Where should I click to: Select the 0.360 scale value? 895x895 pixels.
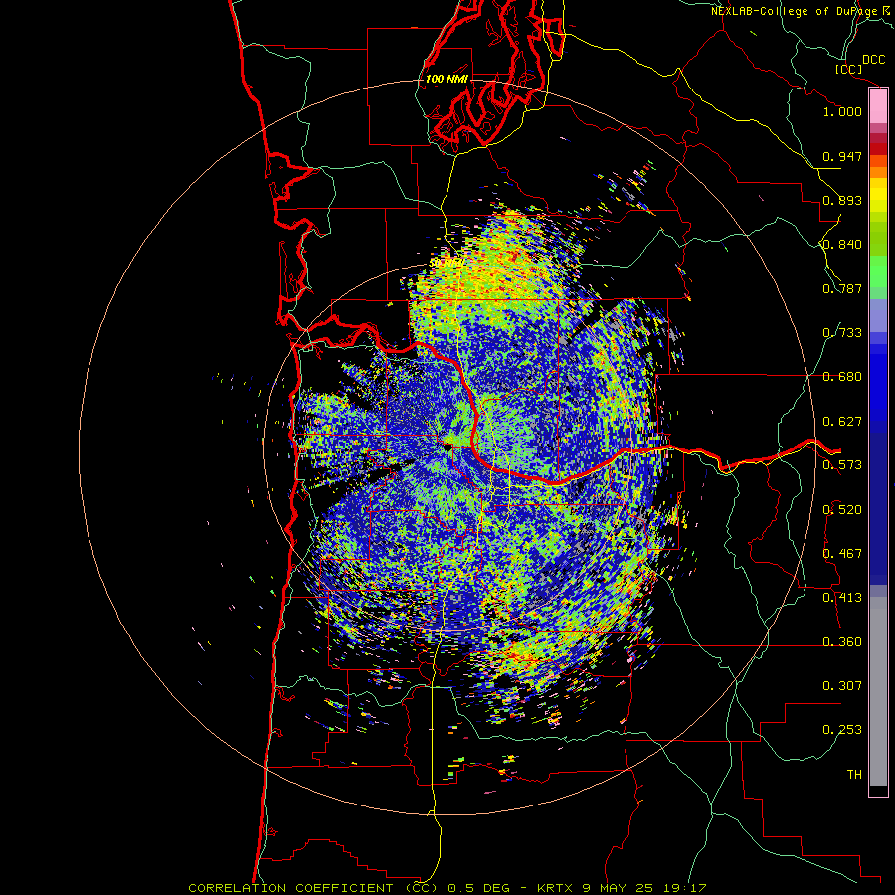coord(842,642)
